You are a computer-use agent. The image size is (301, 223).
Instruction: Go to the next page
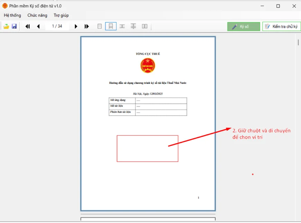[x=76, y=26]
